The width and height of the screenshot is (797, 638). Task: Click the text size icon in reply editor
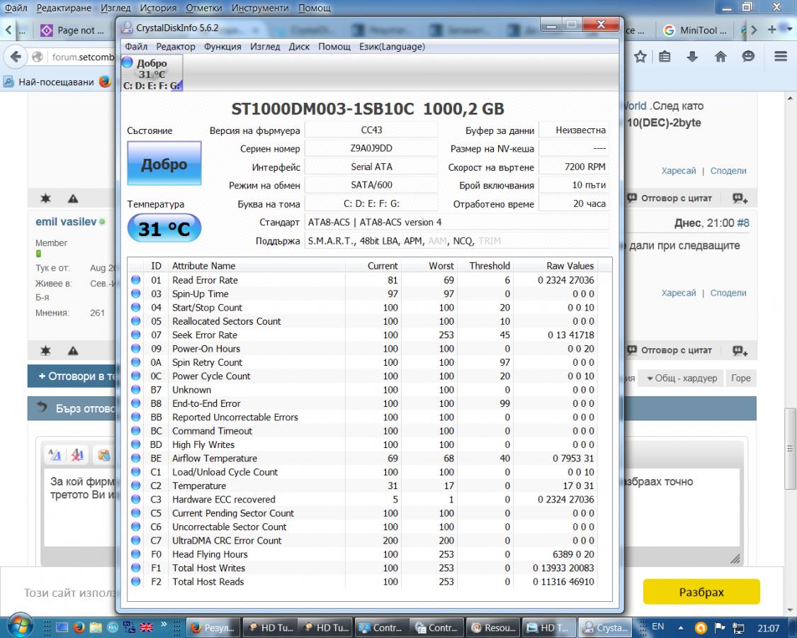(x=55, y=455)
